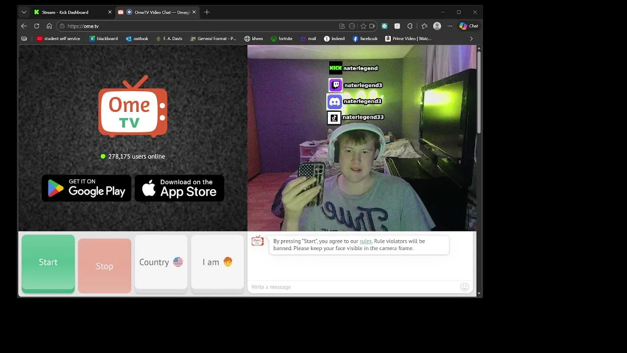Click the Discord logo overlay in video

pyautogui.click(x=335, y=101)
